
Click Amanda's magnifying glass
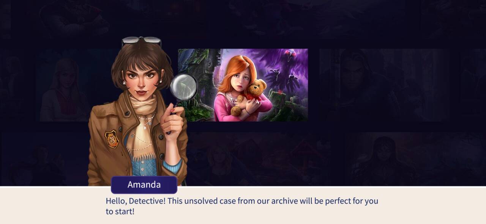tap(183, 87)
